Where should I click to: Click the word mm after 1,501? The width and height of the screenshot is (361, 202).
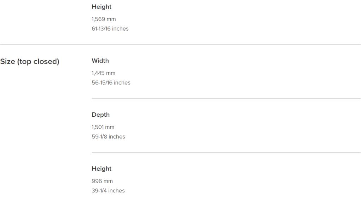coord(110,127)
